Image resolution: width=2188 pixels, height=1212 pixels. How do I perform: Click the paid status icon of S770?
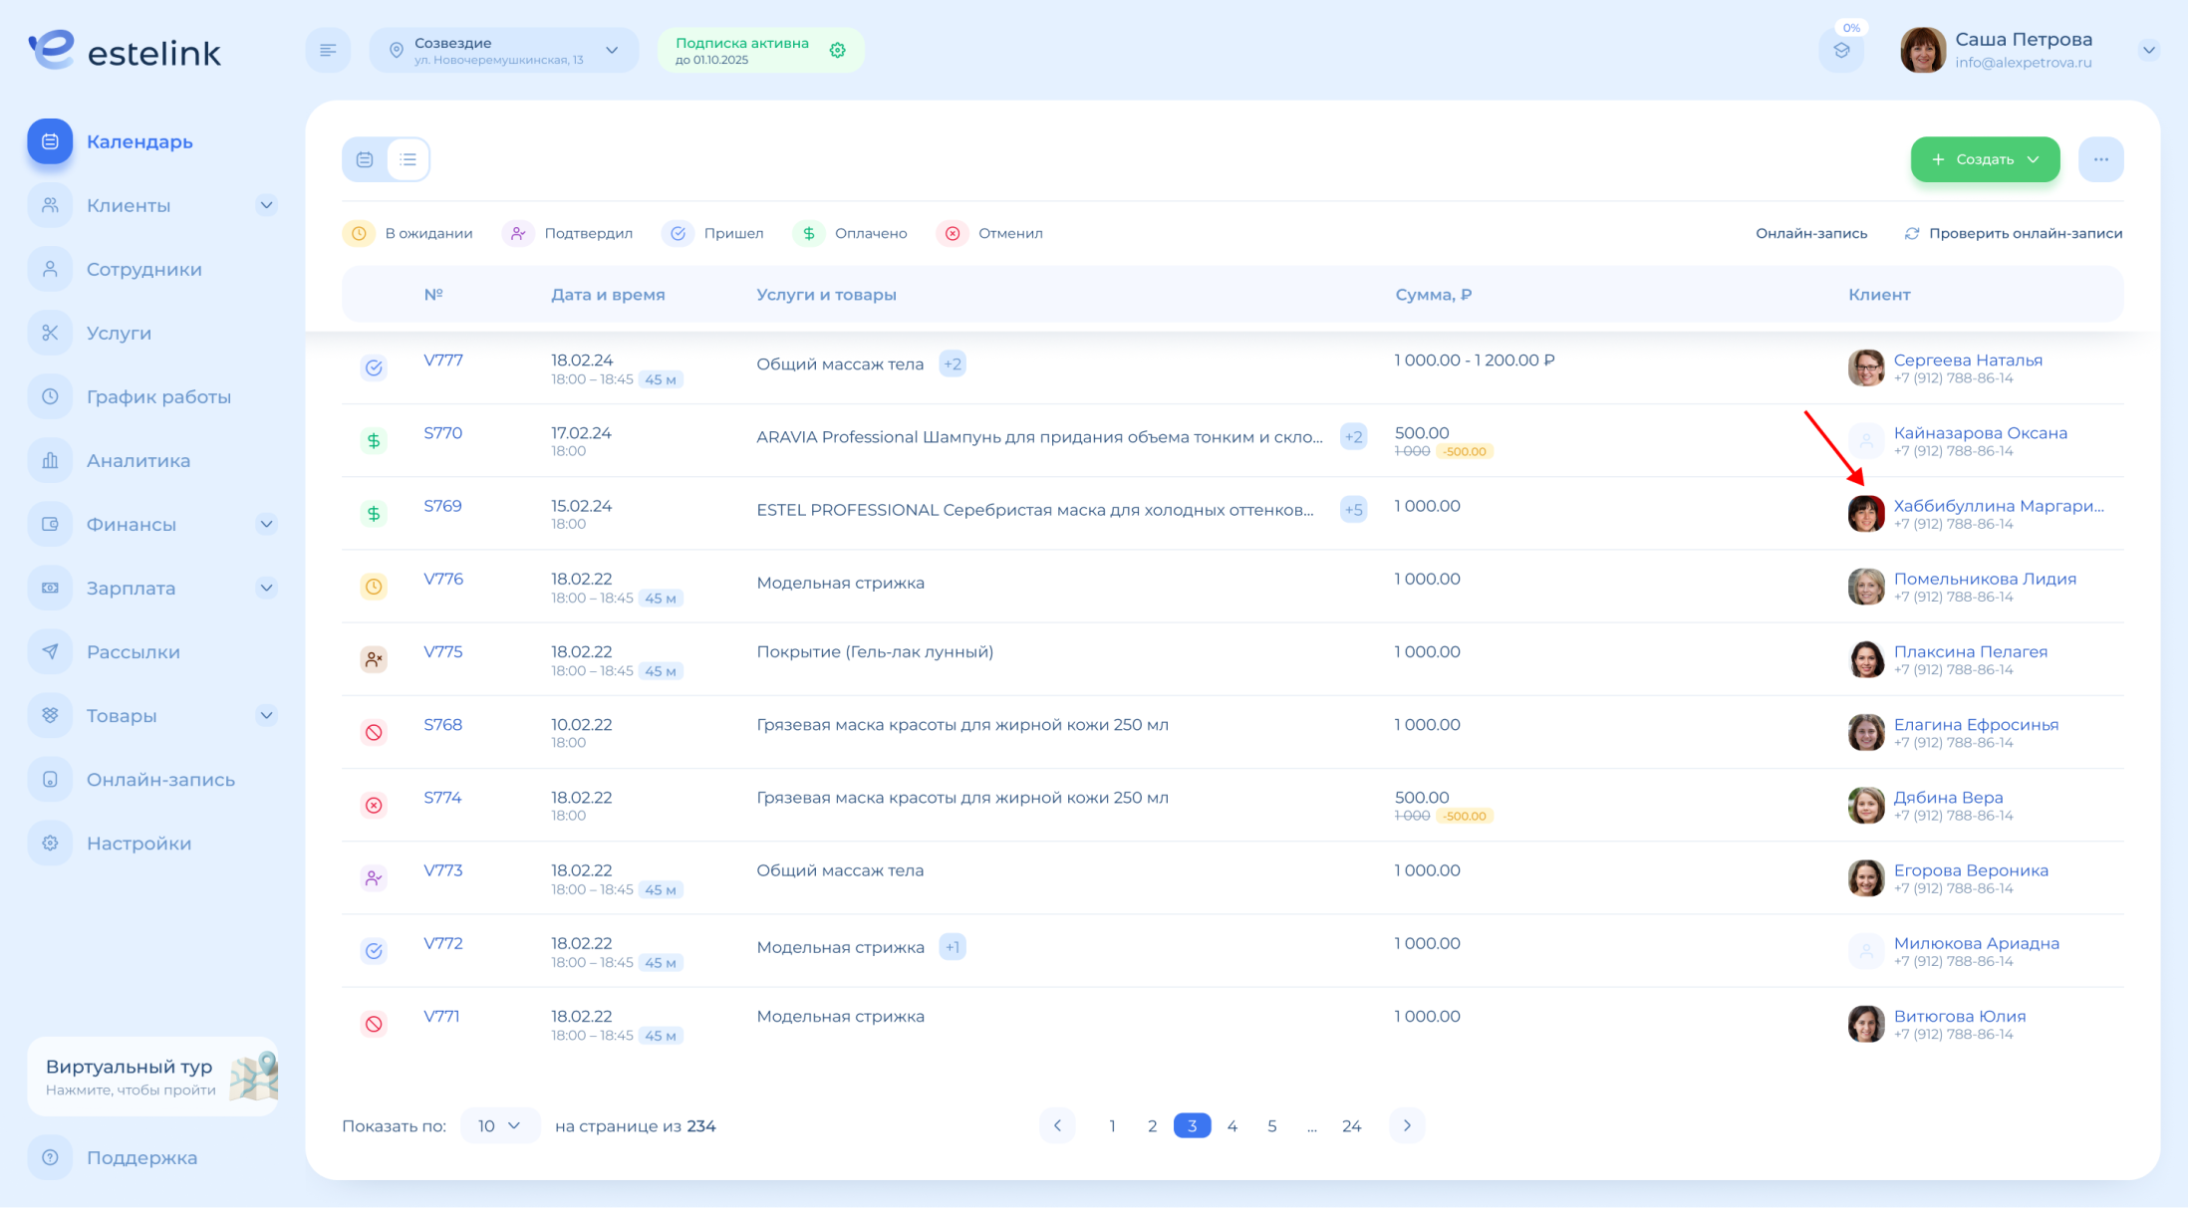374,440
